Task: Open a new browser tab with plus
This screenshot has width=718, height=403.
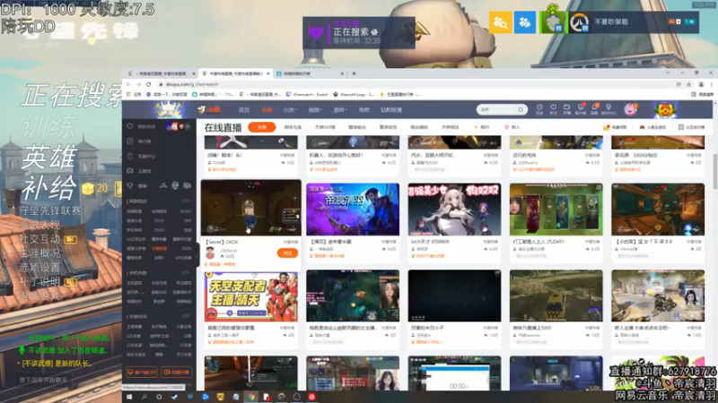Action: click(354, 73)
